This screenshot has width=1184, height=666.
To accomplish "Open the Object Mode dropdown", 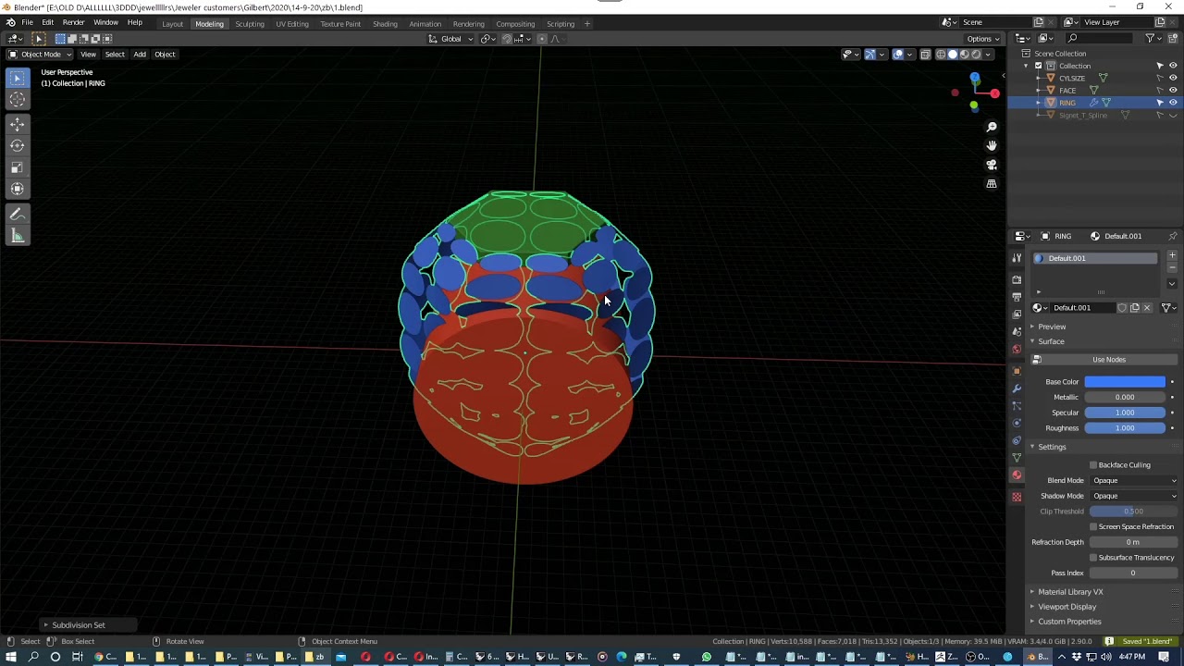I will (40, 54).
